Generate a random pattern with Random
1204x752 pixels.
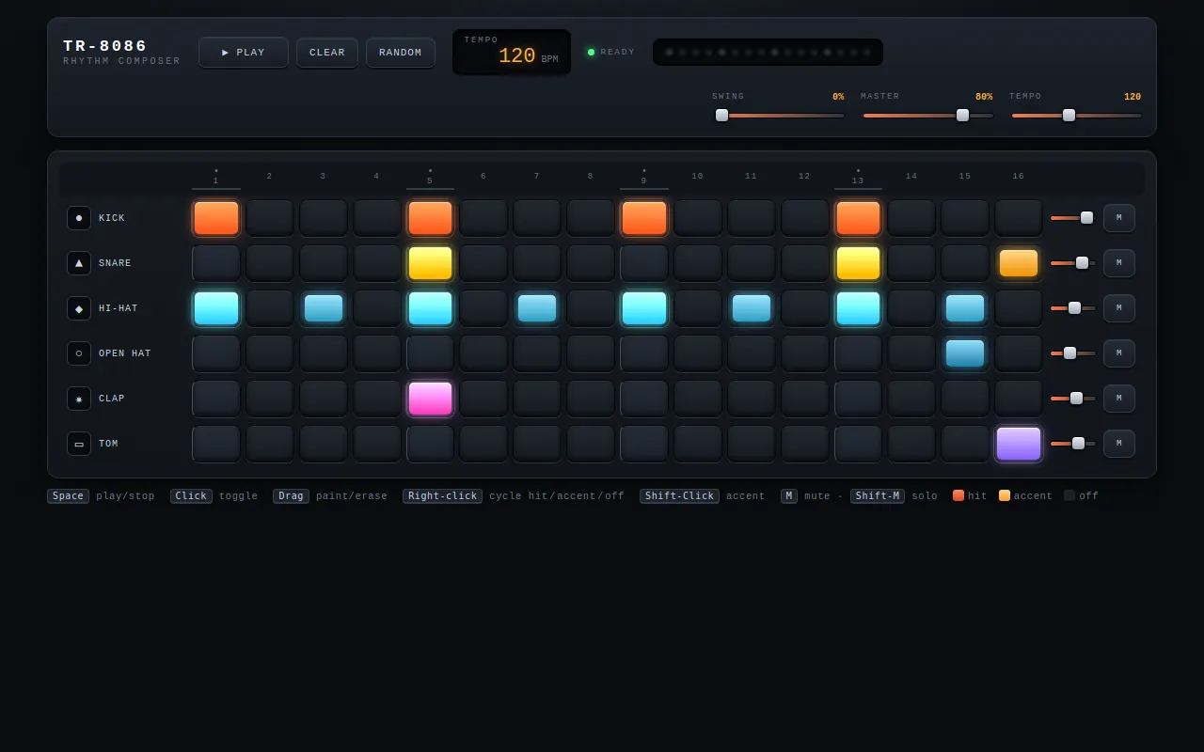coord(401,53)
